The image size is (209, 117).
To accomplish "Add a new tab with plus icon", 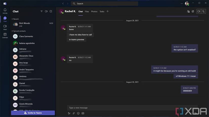I will [x=108, y=11].
